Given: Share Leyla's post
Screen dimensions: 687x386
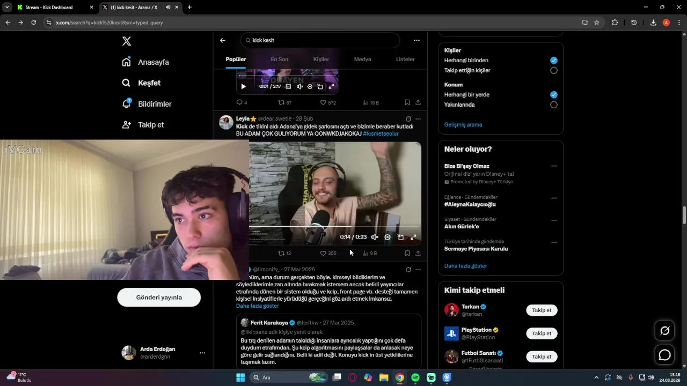Looking at the screenshot, I should (418, 253).
